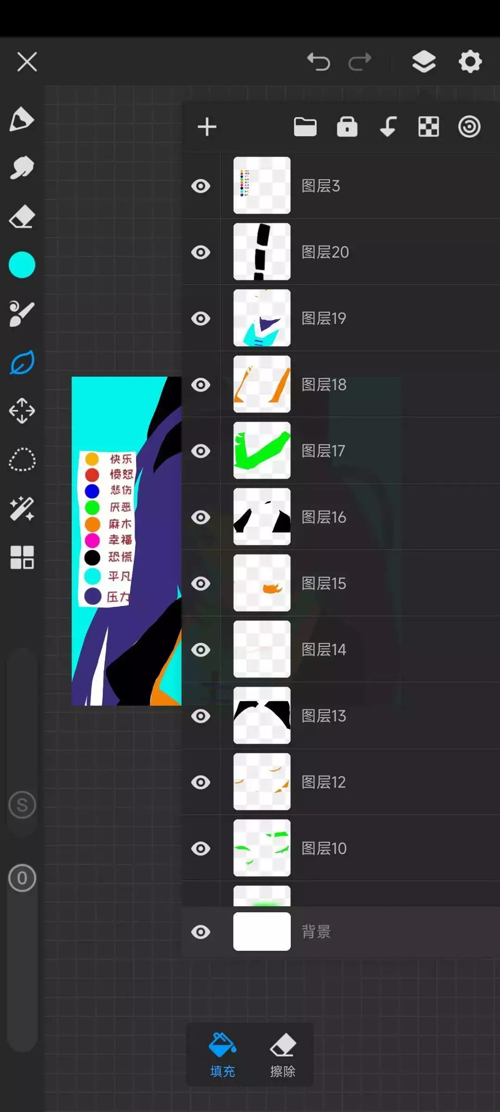Open the settings gear

click(470, 62)
